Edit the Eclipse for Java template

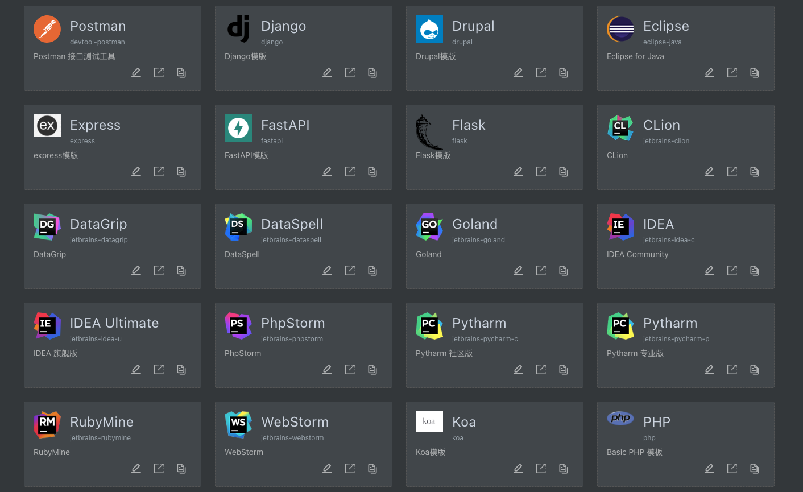coord(709,73)
